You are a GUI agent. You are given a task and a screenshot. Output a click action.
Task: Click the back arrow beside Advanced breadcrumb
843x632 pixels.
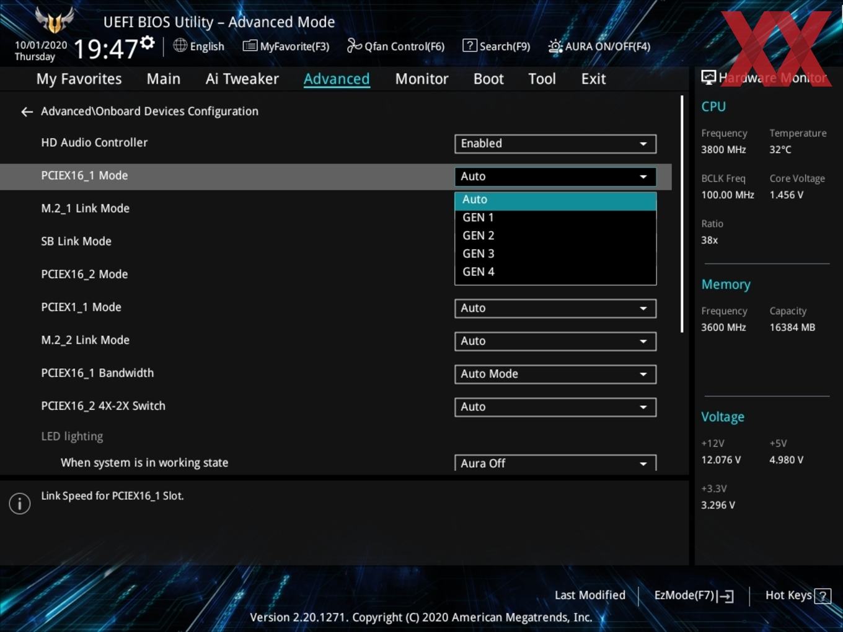[x=27, y=112]
